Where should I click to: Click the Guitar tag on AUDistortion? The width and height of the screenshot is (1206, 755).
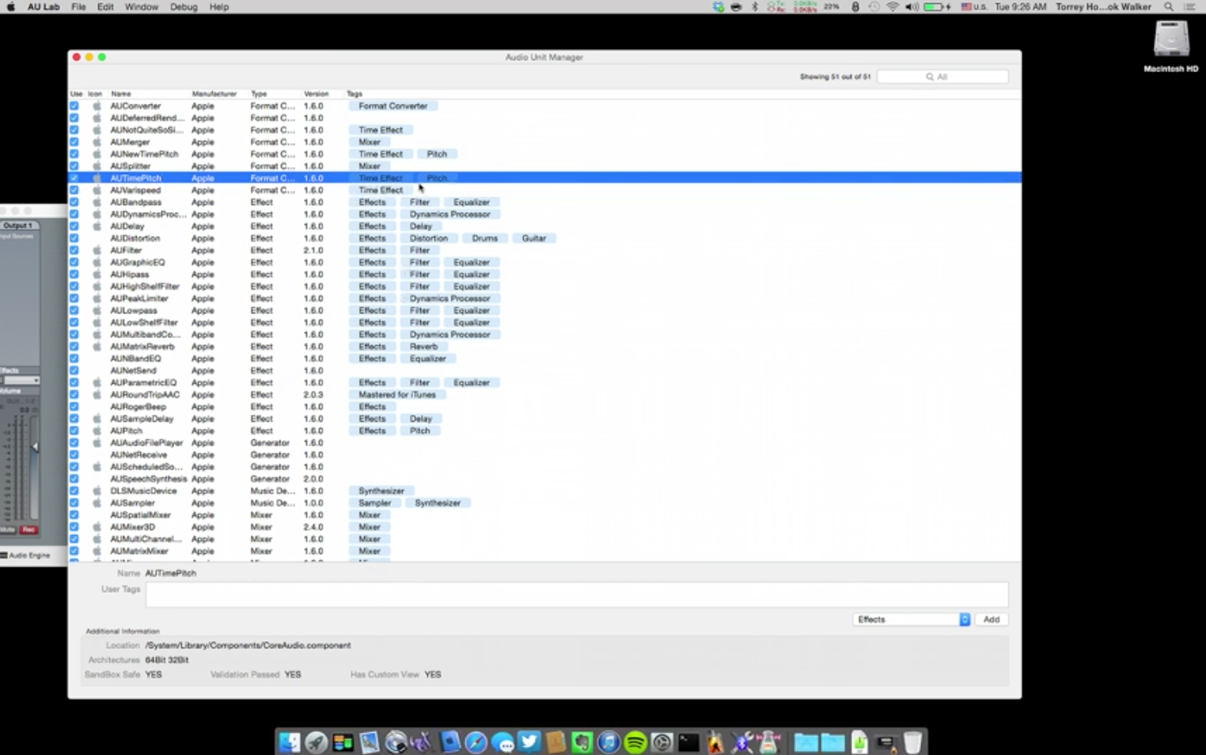(x=534, y=238)
